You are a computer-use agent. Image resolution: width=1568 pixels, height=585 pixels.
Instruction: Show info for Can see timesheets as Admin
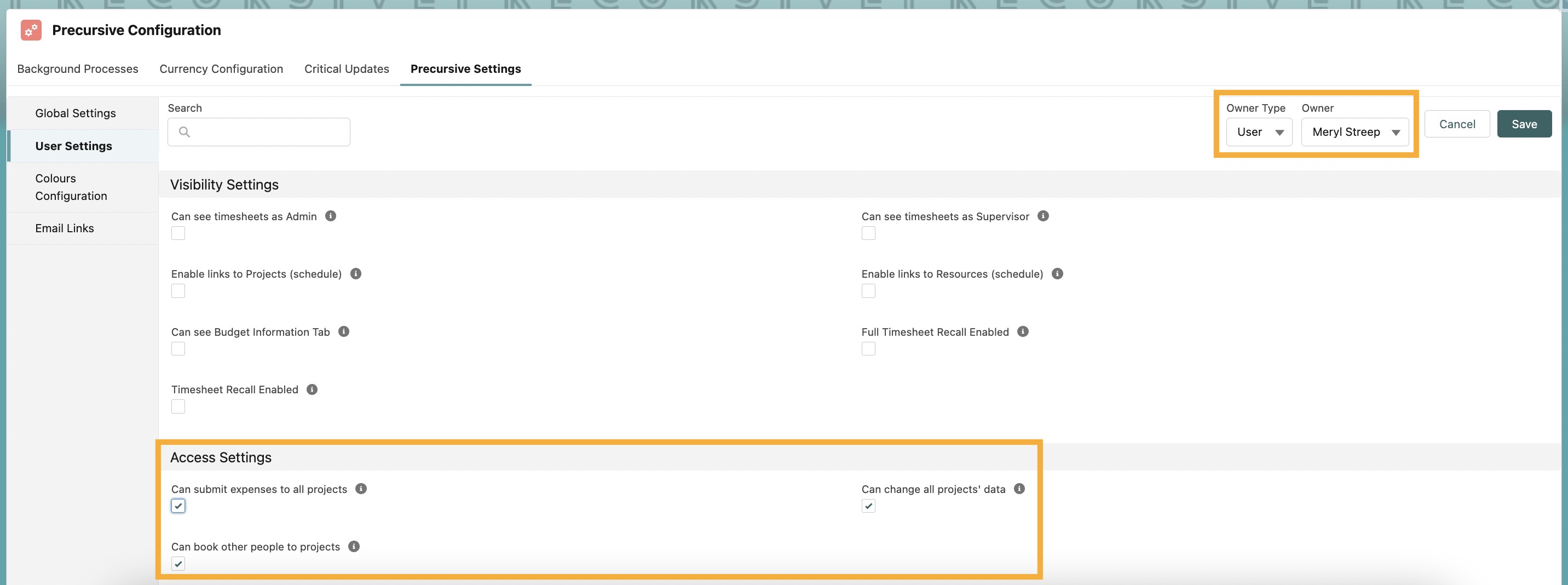pyautogui.click(x=331, y=216)
